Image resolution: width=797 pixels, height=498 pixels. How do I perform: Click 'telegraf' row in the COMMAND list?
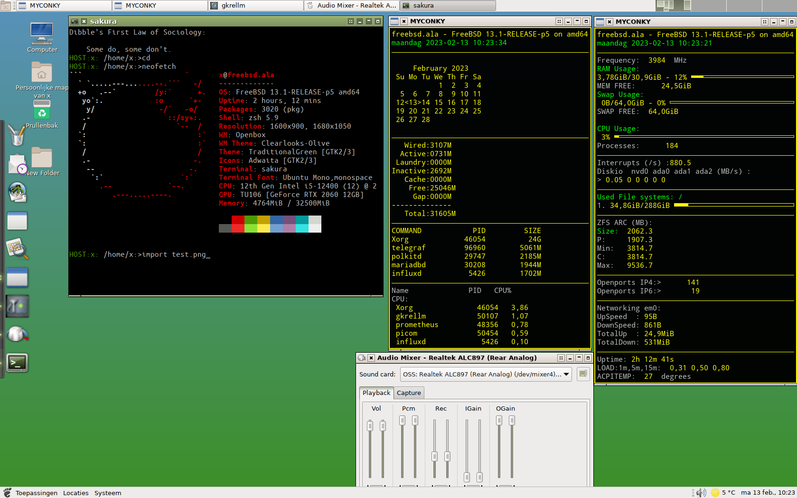466,248
